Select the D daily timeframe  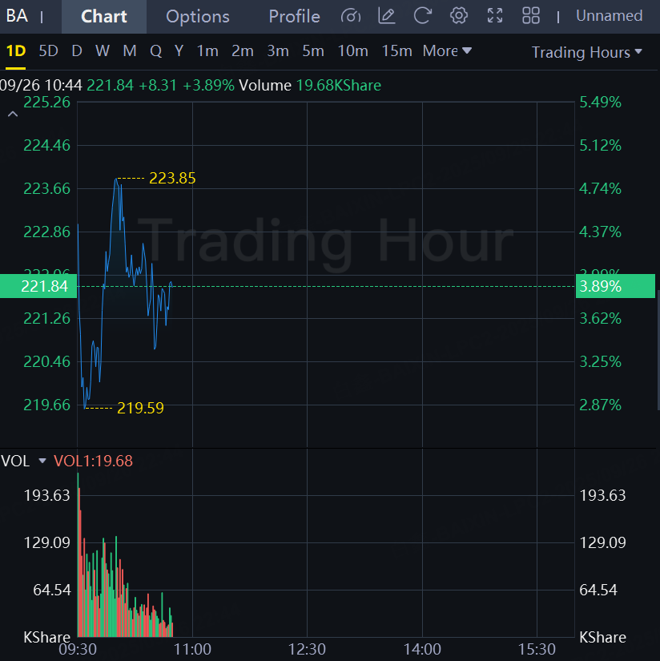pos(77,51)
